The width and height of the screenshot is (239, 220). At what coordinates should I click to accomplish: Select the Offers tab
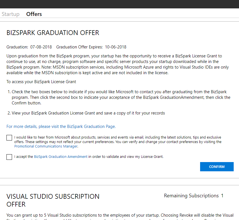[34, 14]
